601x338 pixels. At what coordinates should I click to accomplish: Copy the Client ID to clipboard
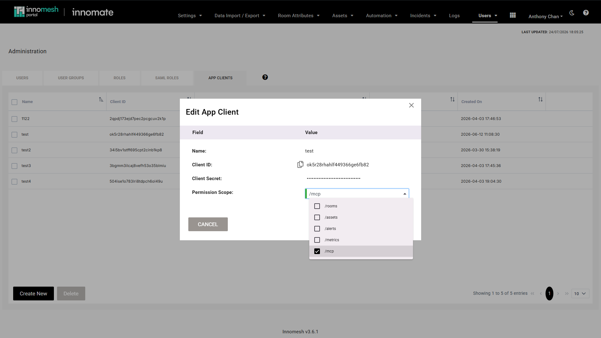pos(300,164)
